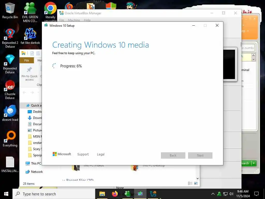This screenshot has height=199, width=265.
Task: Select This PC in the navigation pane
Action: tap(33, 163)
